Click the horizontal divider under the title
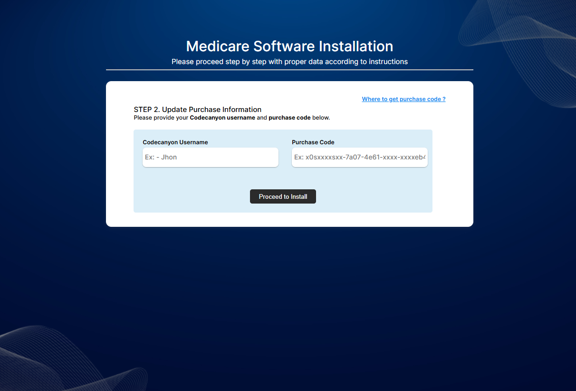Screen dimensions: 576x391 (289, 70)
